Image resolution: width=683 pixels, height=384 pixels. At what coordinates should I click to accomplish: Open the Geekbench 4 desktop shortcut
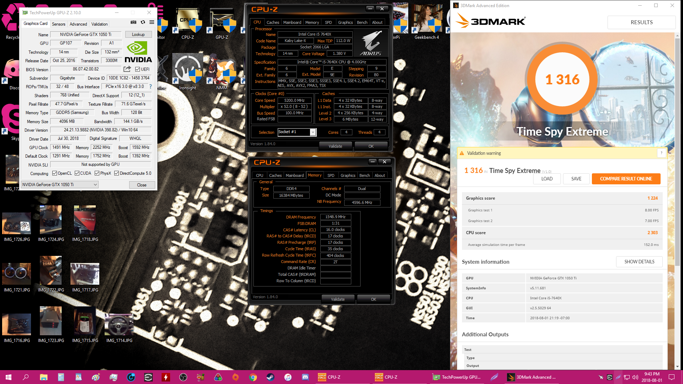[x=426, y=22]
